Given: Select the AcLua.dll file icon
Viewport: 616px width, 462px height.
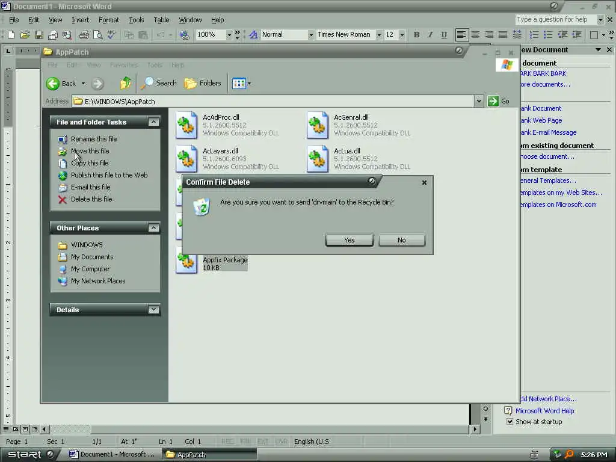Looking at the screenshot, I should (x=318, y=159).
